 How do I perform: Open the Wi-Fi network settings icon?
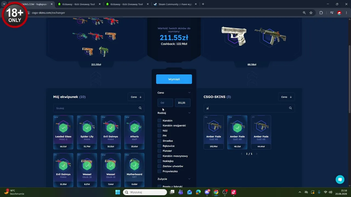coord(325,192)
